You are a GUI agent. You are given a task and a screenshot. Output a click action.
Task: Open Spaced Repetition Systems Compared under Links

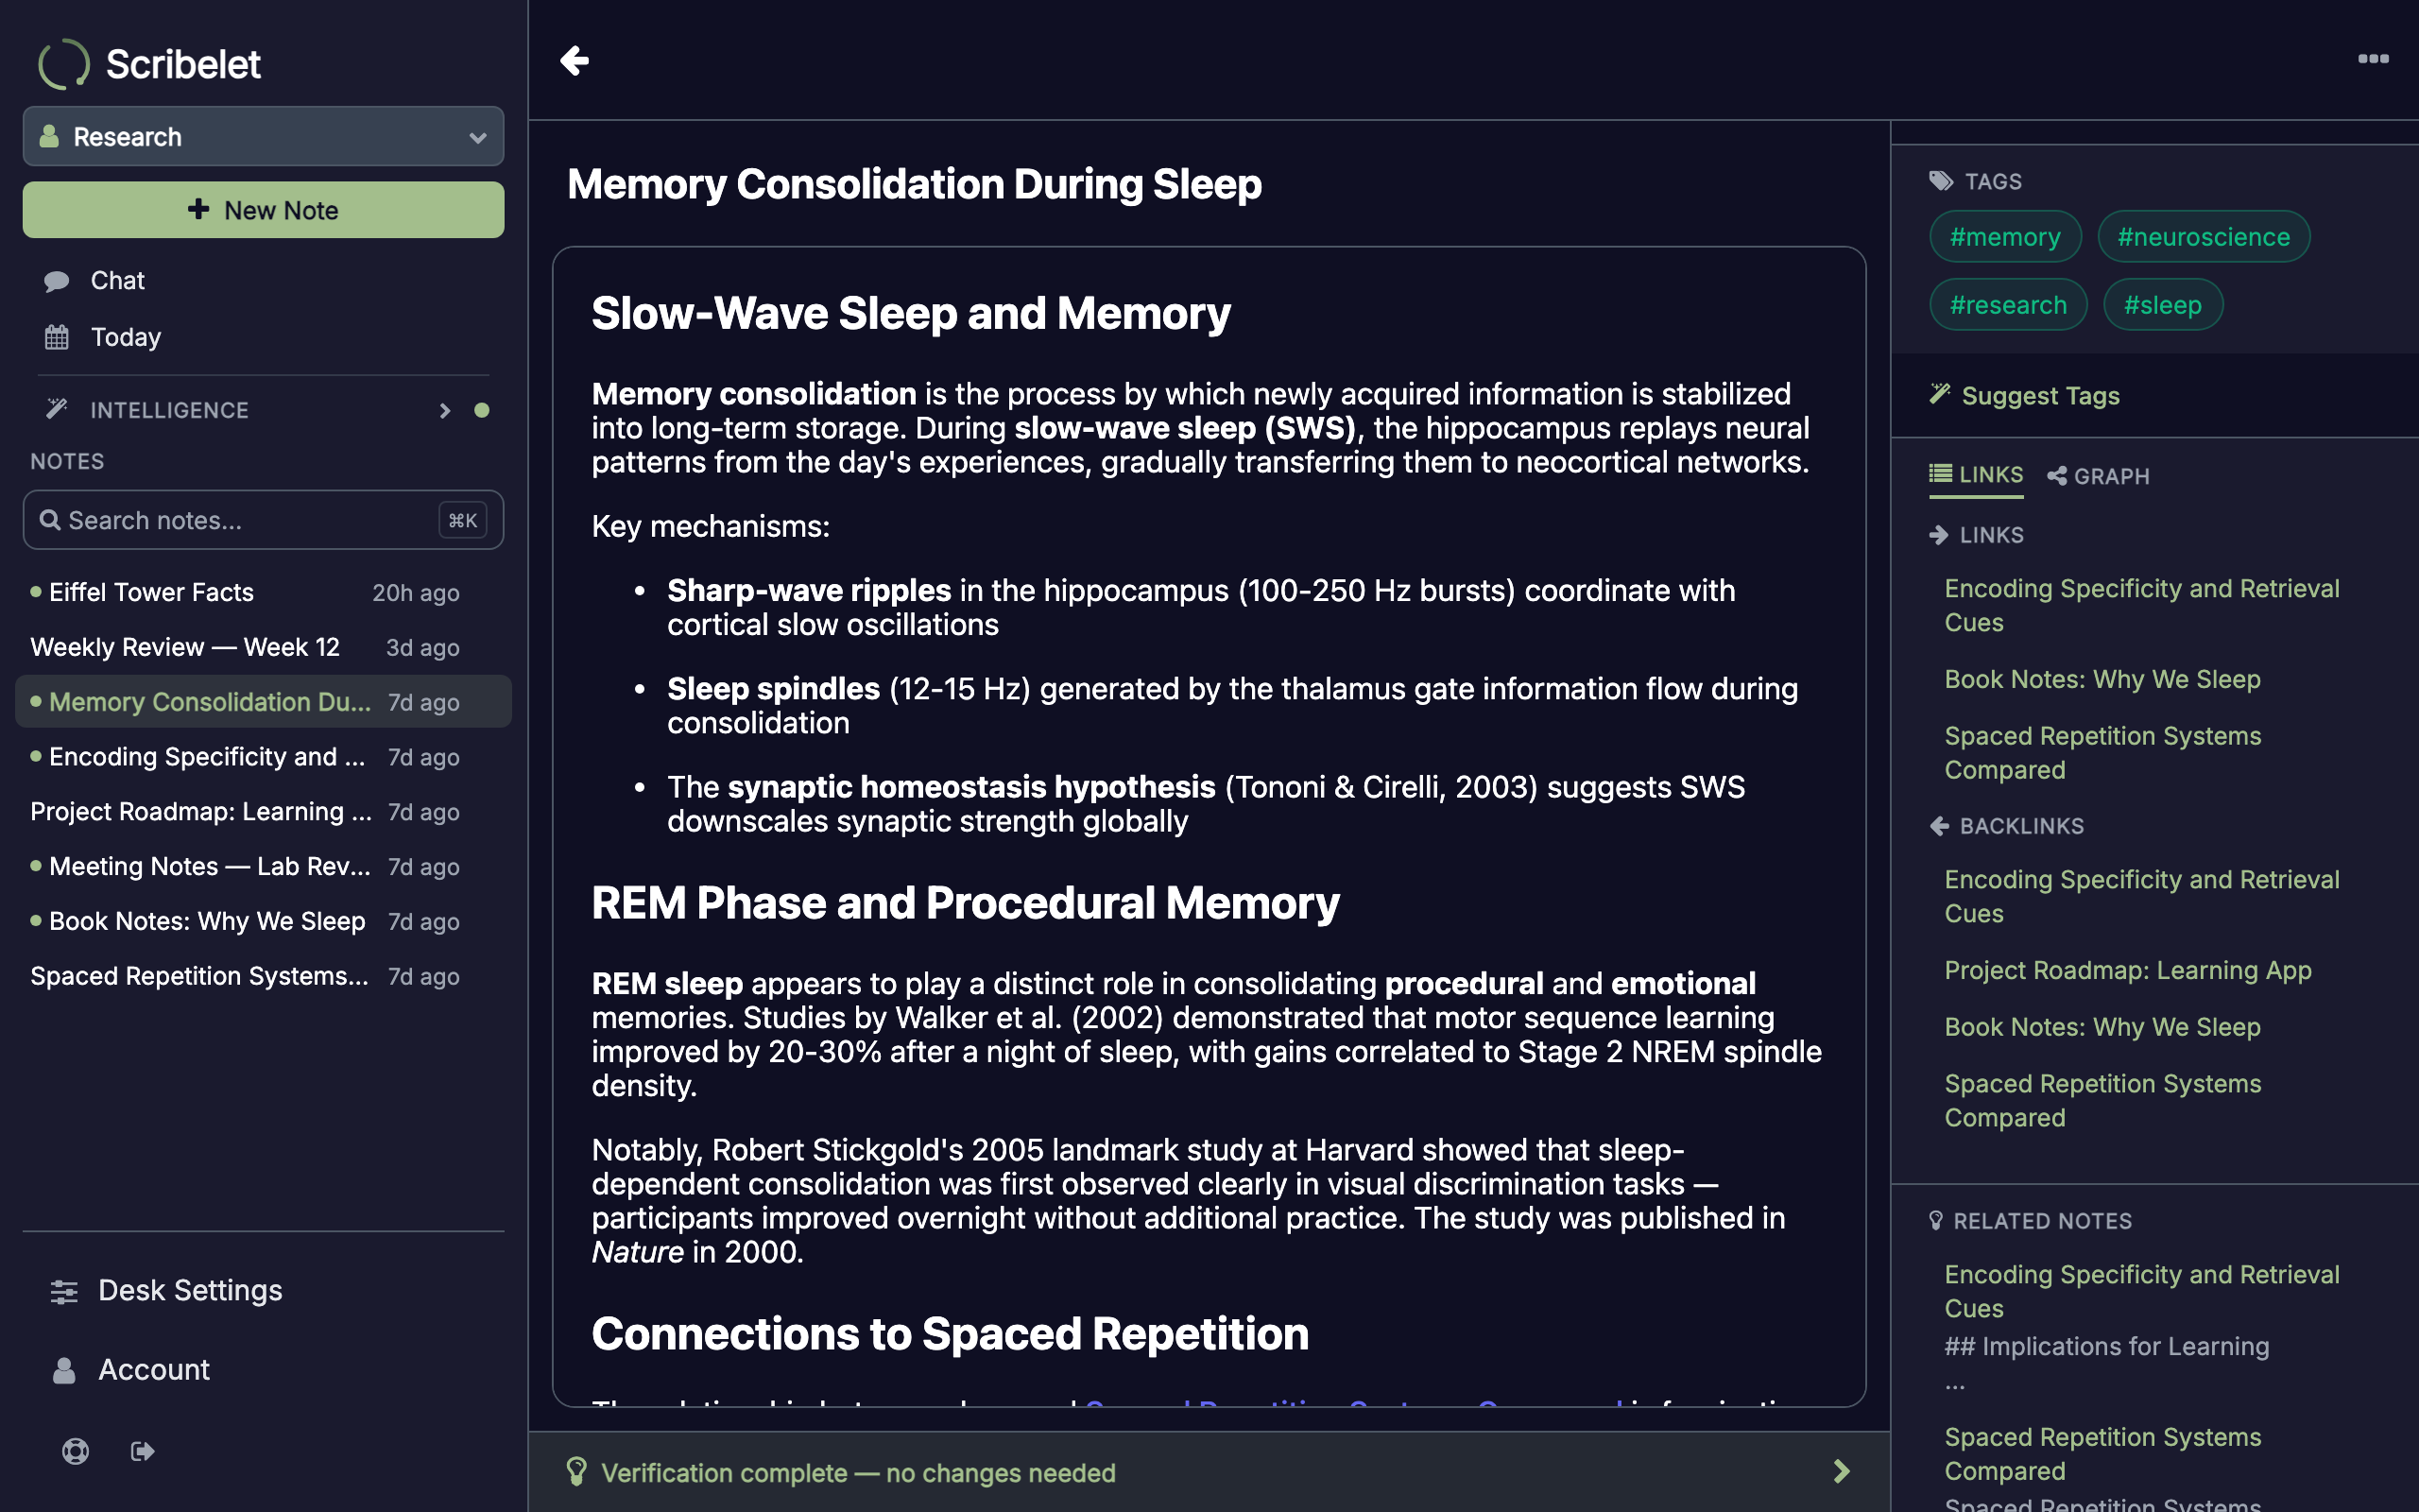[x=2102, y=753]
